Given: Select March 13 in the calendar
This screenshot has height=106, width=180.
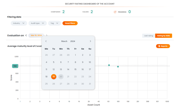Looking at the screenshot, I should pos(61,69).
